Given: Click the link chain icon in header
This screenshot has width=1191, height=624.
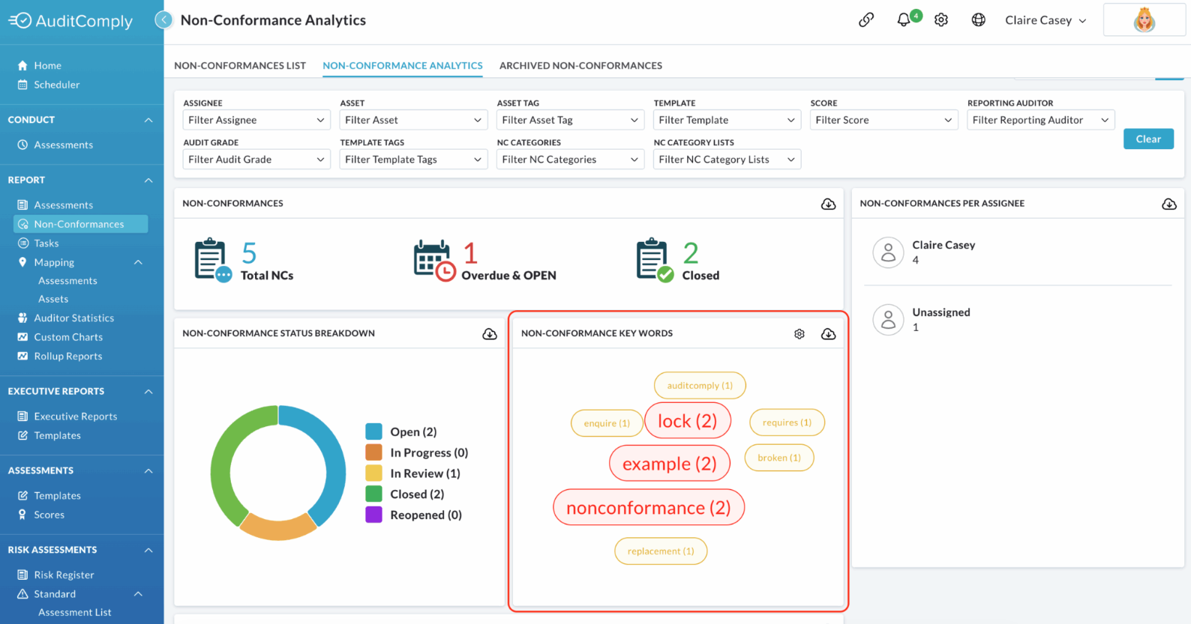Looking at the screenshot, I should pyautogui.click(x=866, y=20).
